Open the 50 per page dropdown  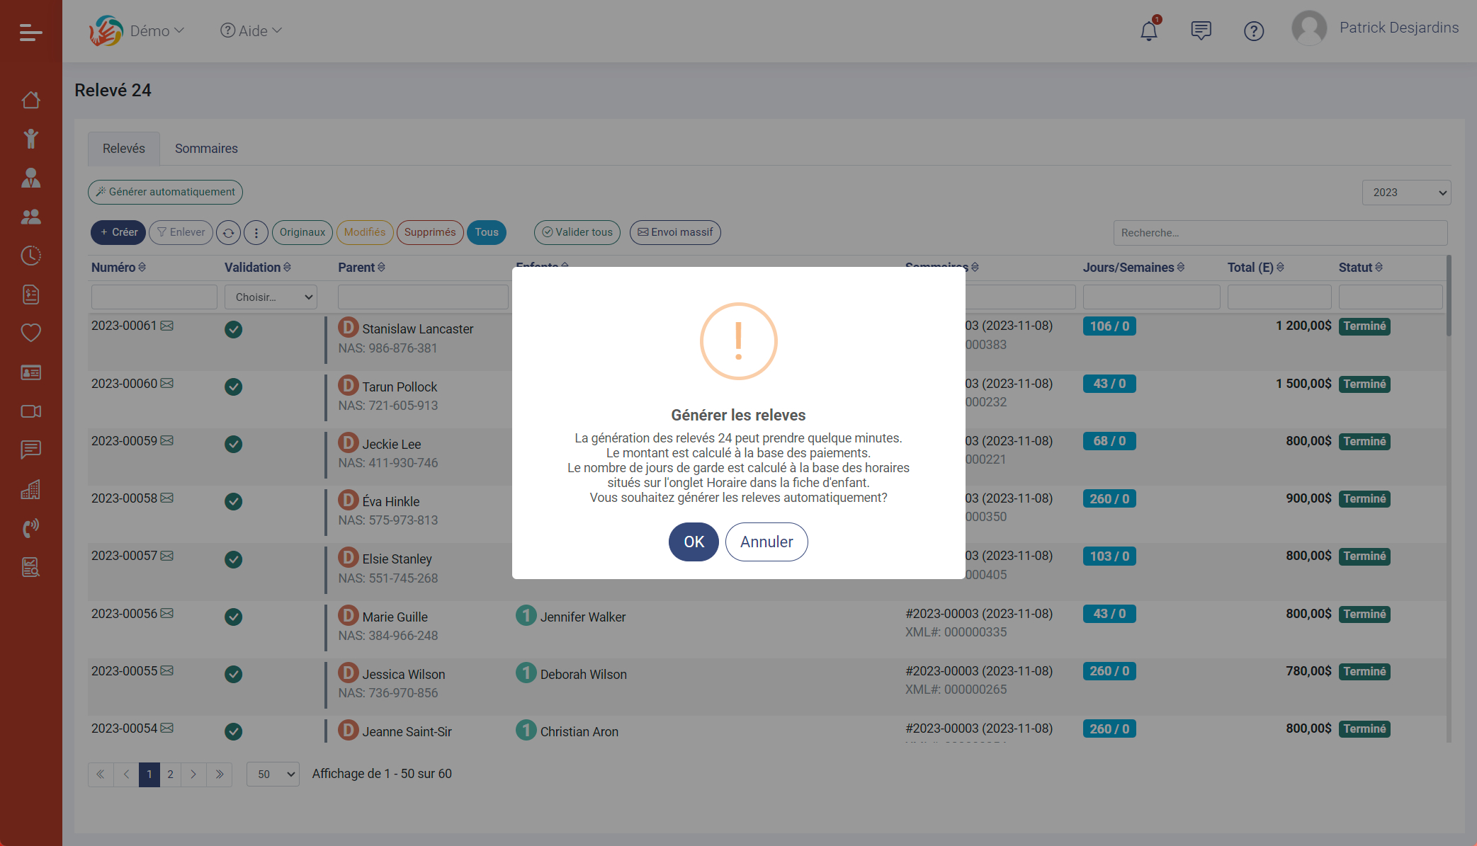[273, 774]
